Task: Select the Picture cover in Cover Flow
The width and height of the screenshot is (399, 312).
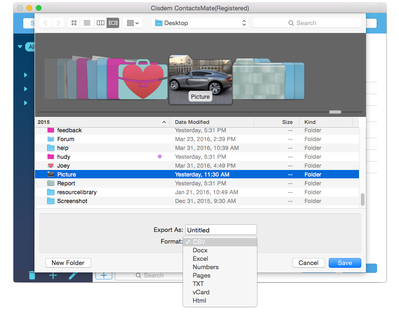Action: (201, 80)
